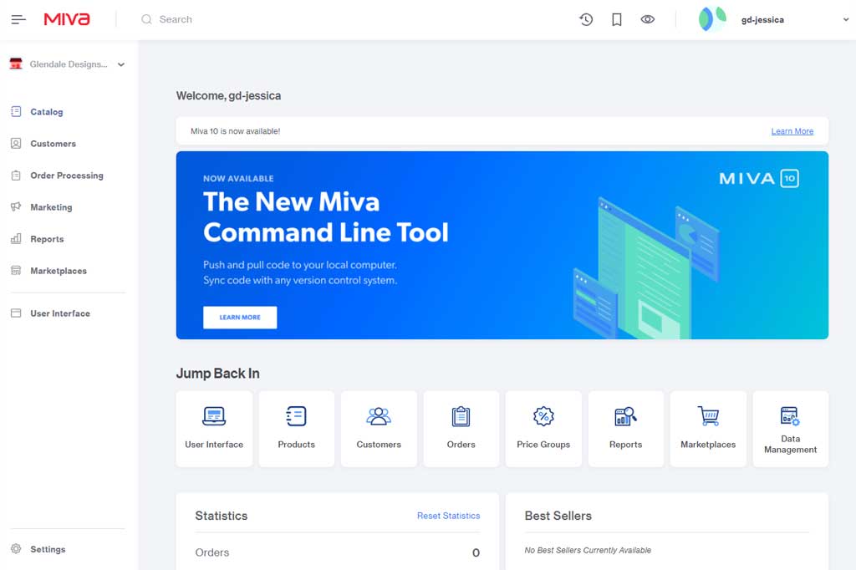Click the gd-jessica username in header
The image size is (856, 570).
[x=762, y=20]
